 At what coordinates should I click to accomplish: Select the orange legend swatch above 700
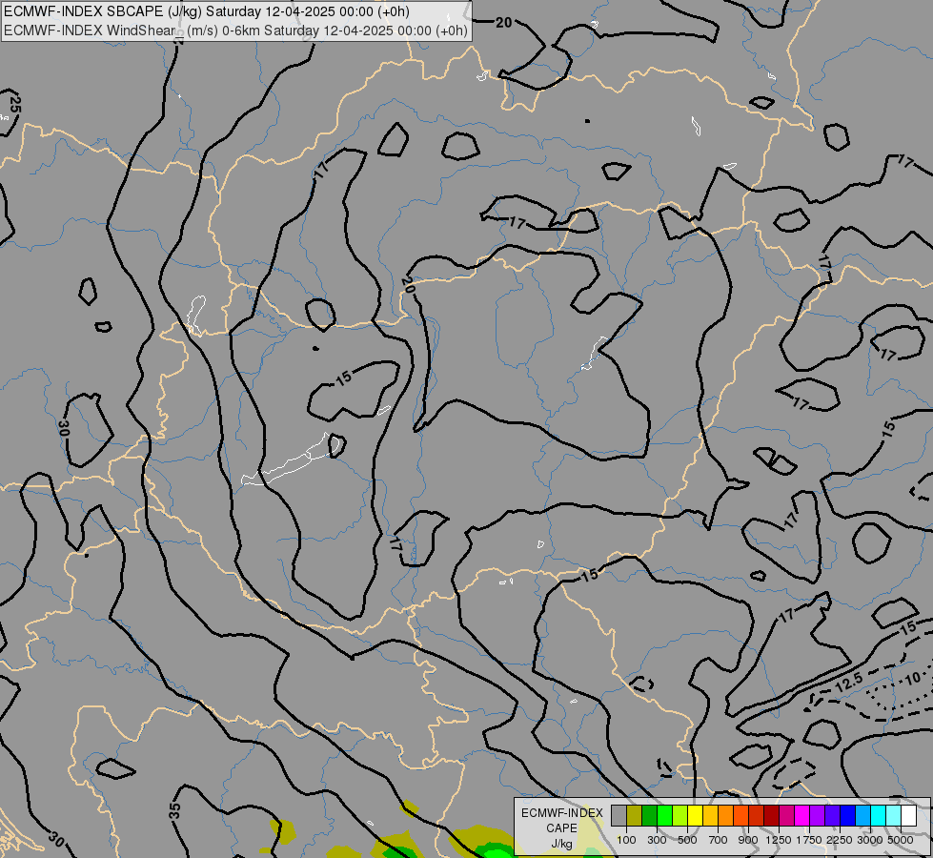pos(725,816)
